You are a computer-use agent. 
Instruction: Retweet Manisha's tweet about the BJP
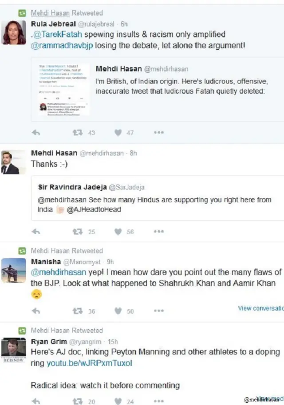point(77,311)
